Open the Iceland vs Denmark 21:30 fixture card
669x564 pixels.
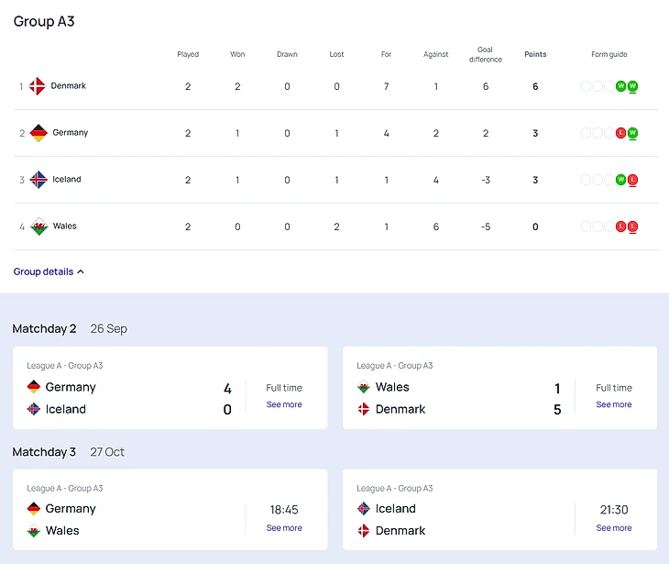coord(458,520)
